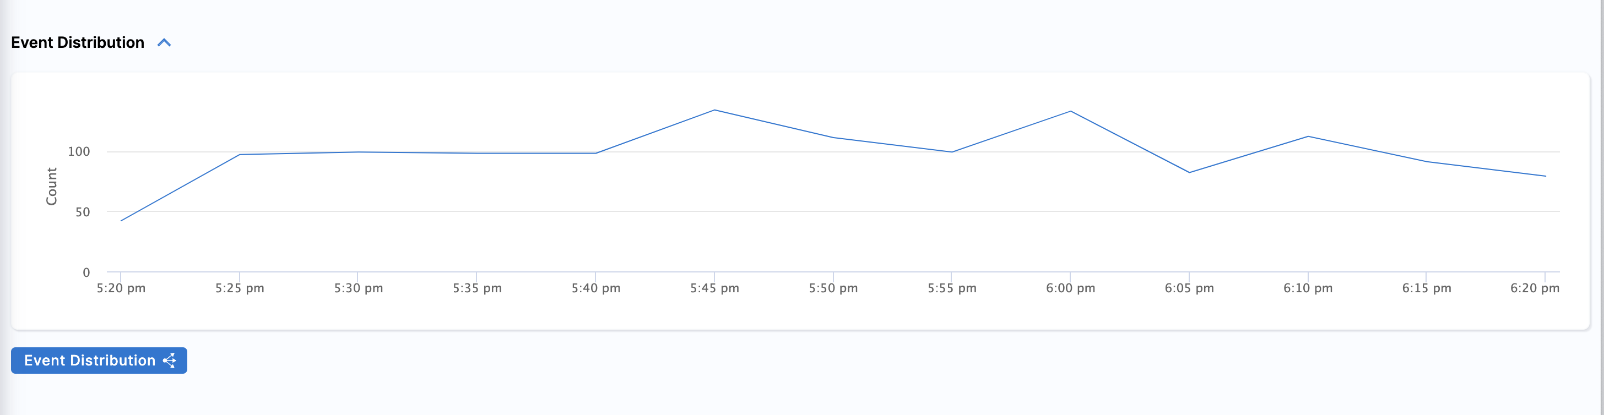Click the Event Distribution button
The width and height of the screenshot is (1604, 415).
click(x=99, y=361)
